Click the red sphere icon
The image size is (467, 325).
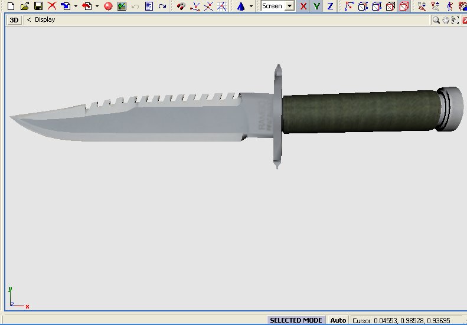click(x=108, y=6)
